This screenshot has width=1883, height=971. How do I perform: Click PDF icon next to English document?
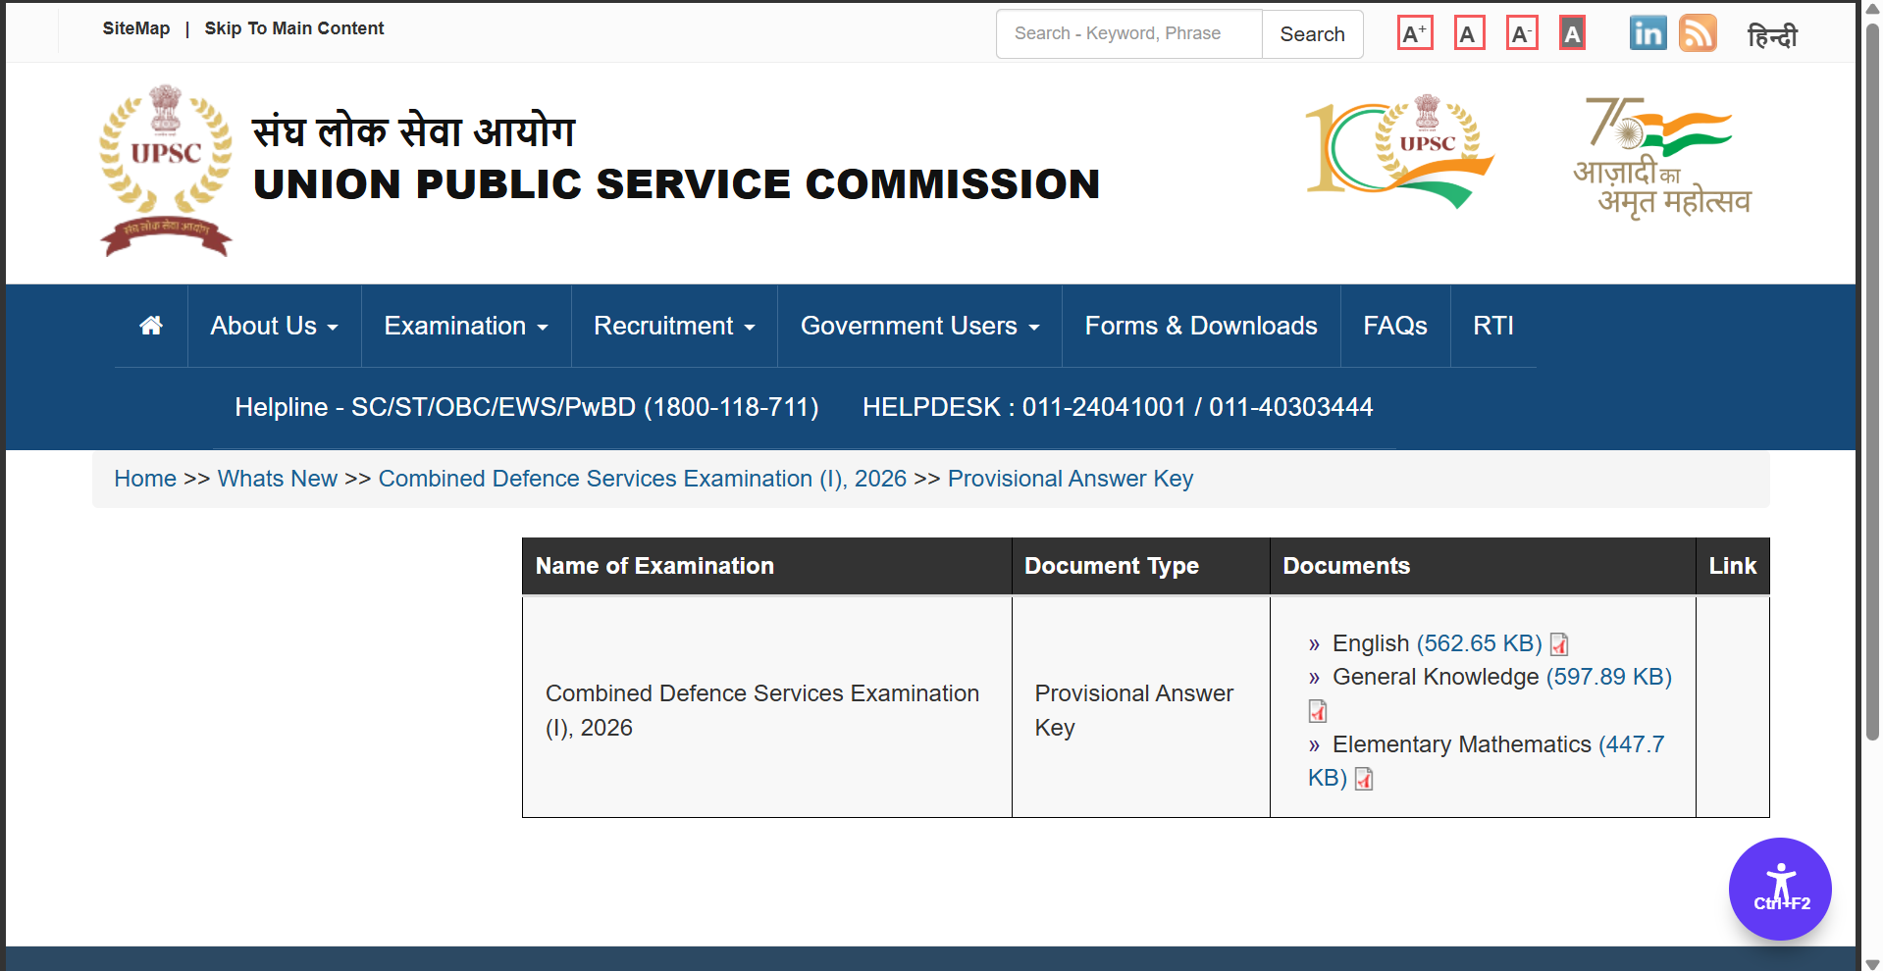click(x=1559, y=644)
